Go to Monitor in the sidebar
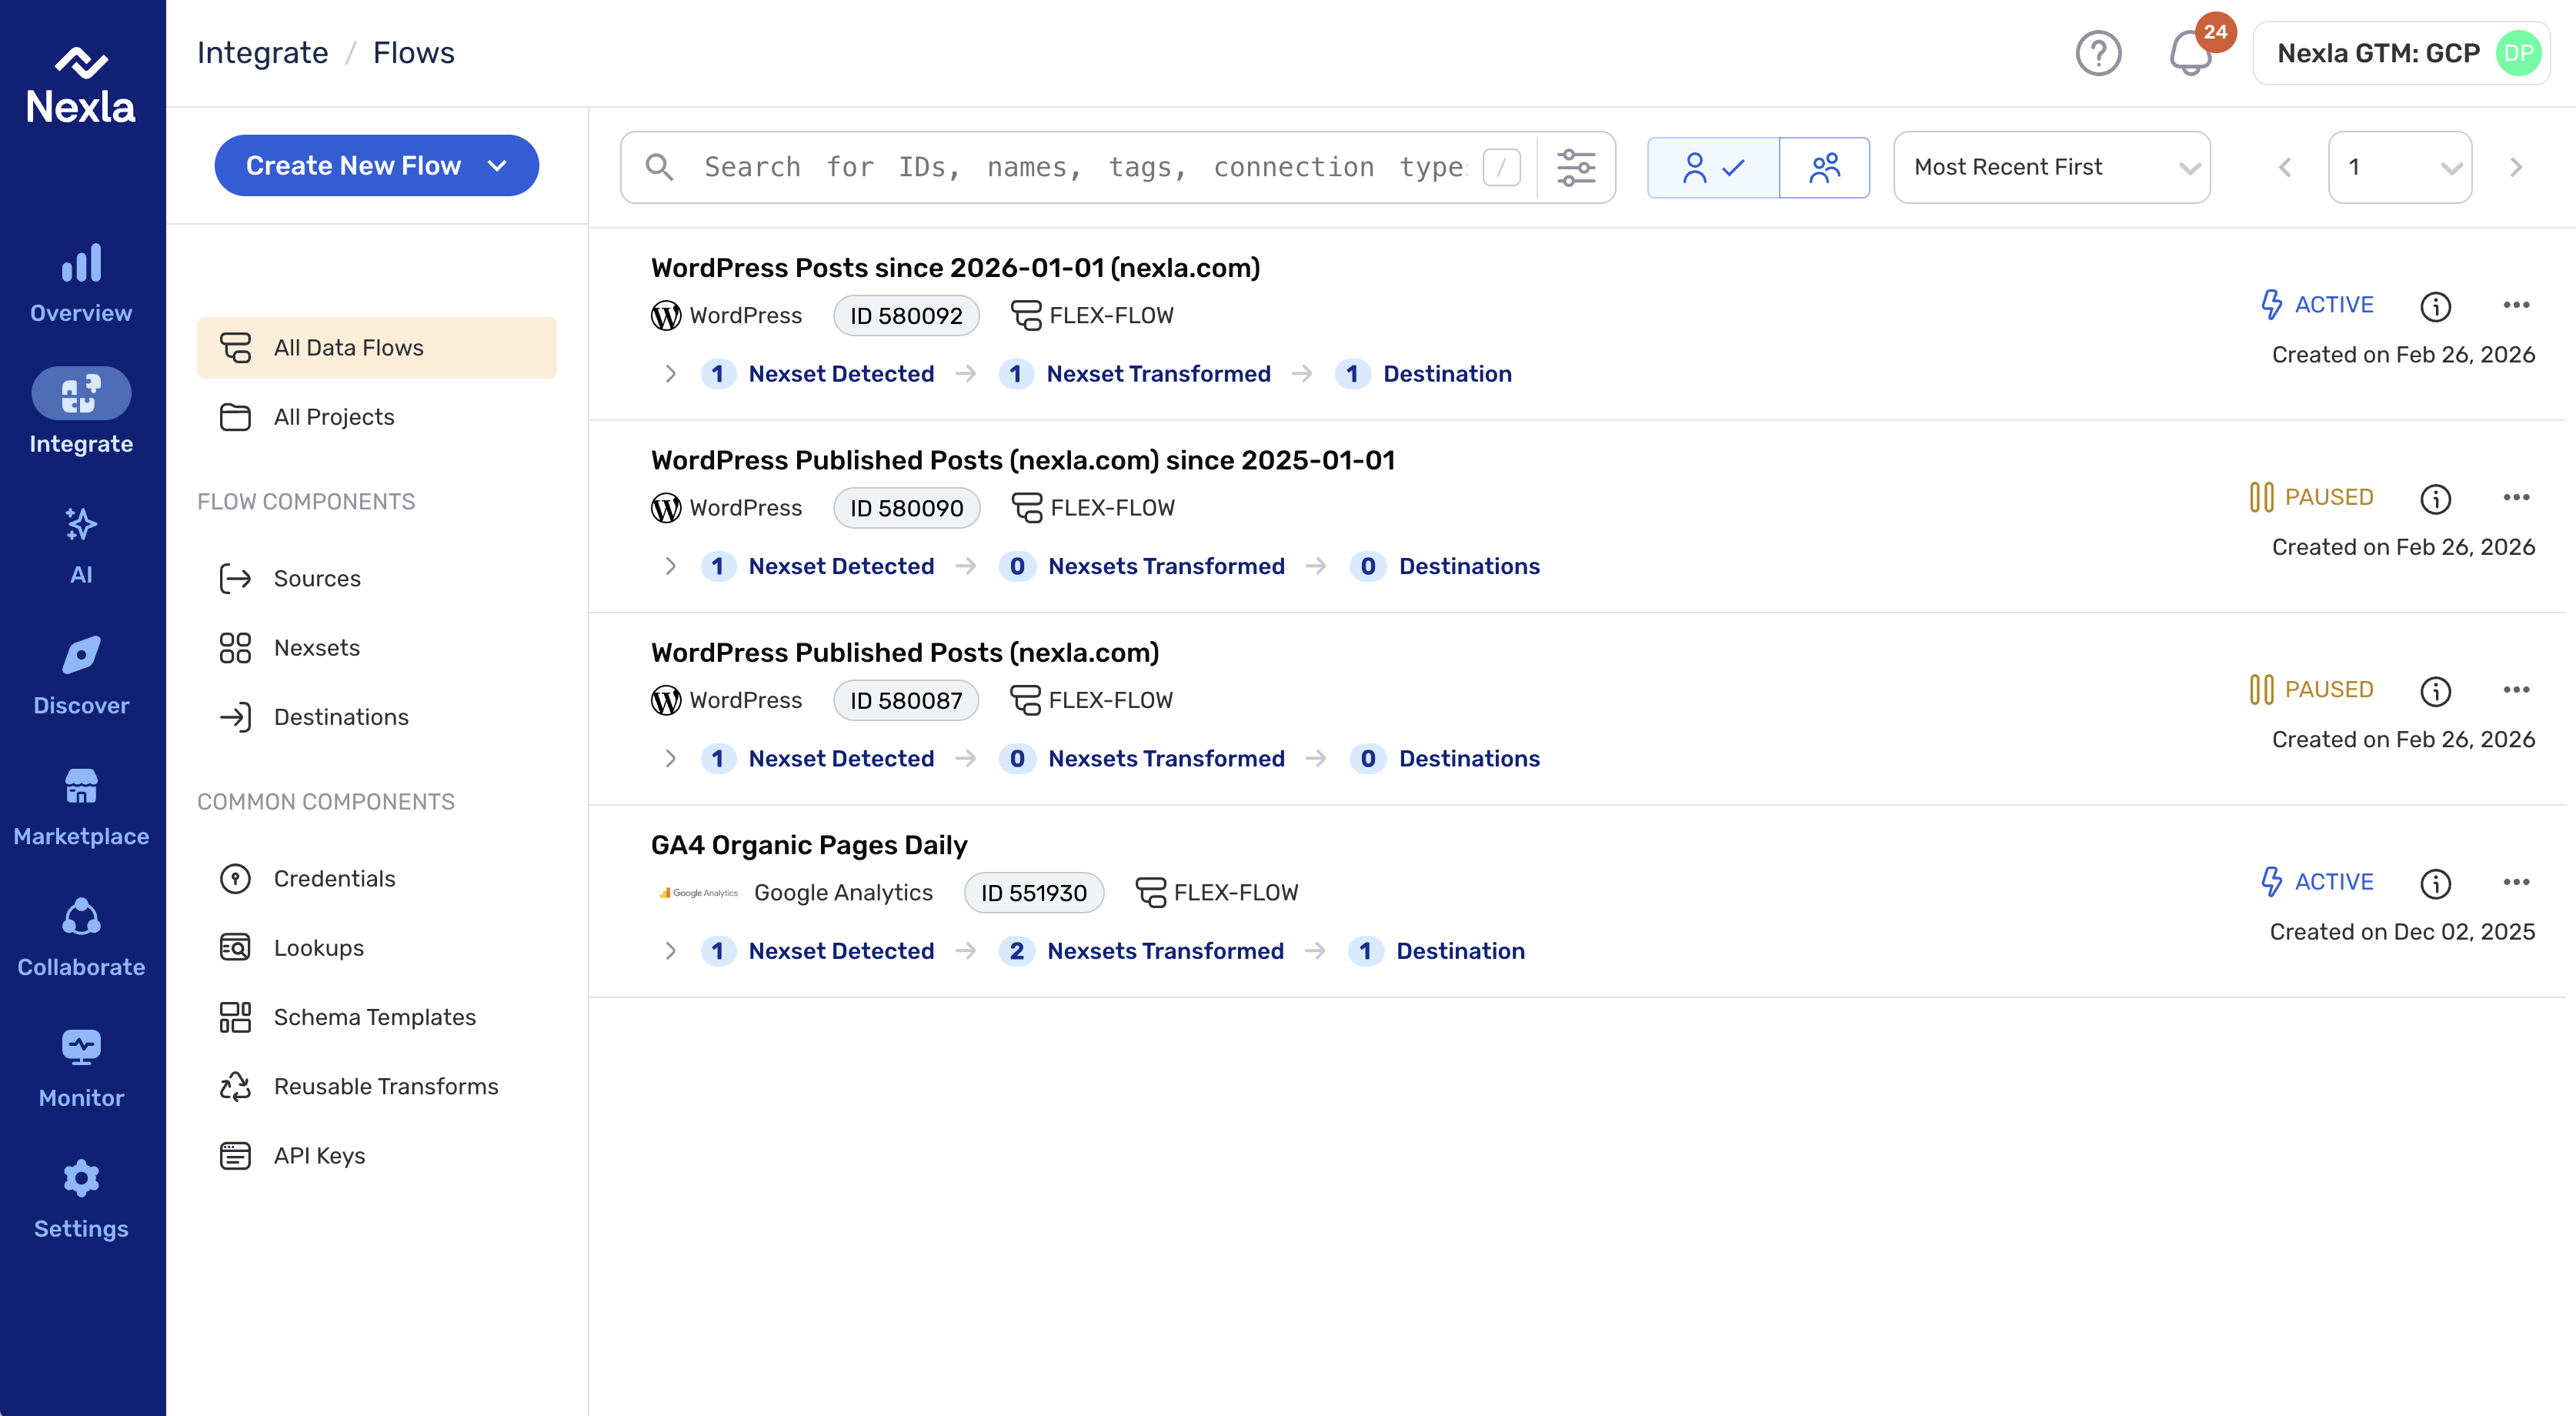 click(81, 1069)
